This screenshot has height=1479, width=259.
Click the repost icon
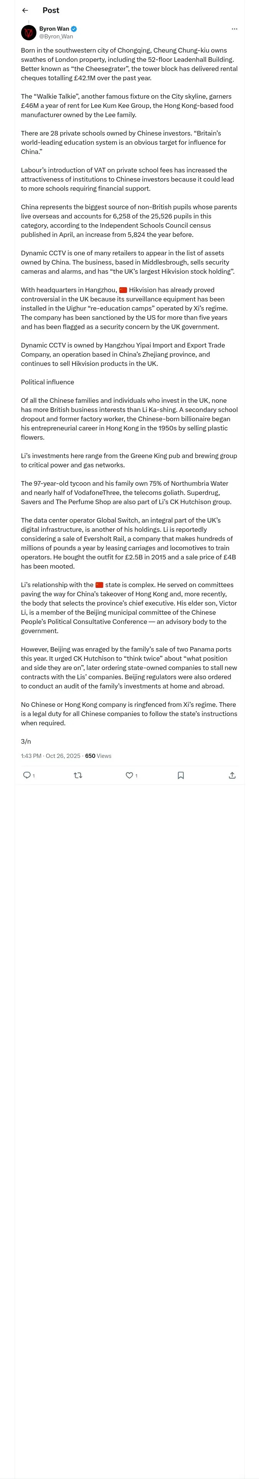(78, 775)
